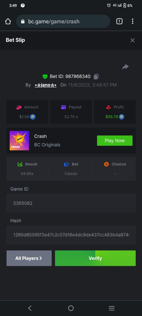This screenshot has width=142, height=316.
Task: Open the browser home page icon
Action: click(x=8, y=21)
